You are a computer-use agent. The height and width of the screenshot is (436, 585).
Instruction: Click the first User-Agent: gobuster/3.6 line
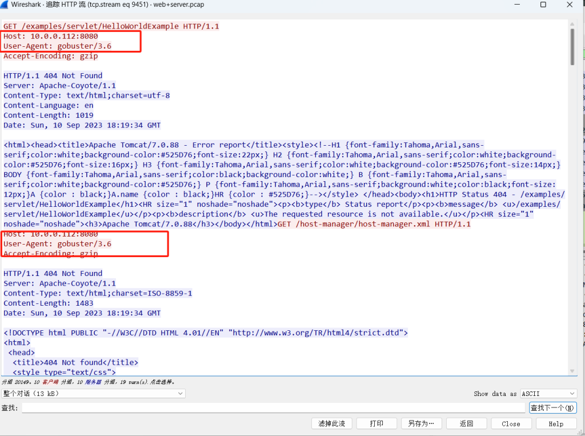58,46
